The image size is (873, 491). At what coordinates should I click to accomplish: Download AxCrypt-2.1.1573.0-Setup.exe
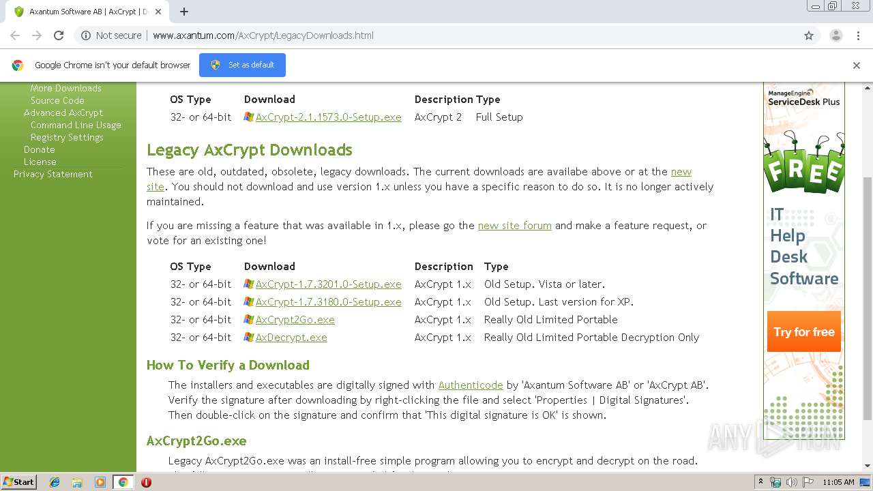click(x=328, y=117)
